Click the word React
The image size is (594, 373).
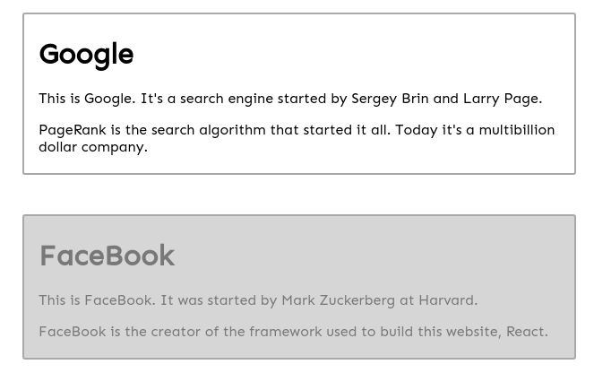pyautogui.click(x=527, y=332)
